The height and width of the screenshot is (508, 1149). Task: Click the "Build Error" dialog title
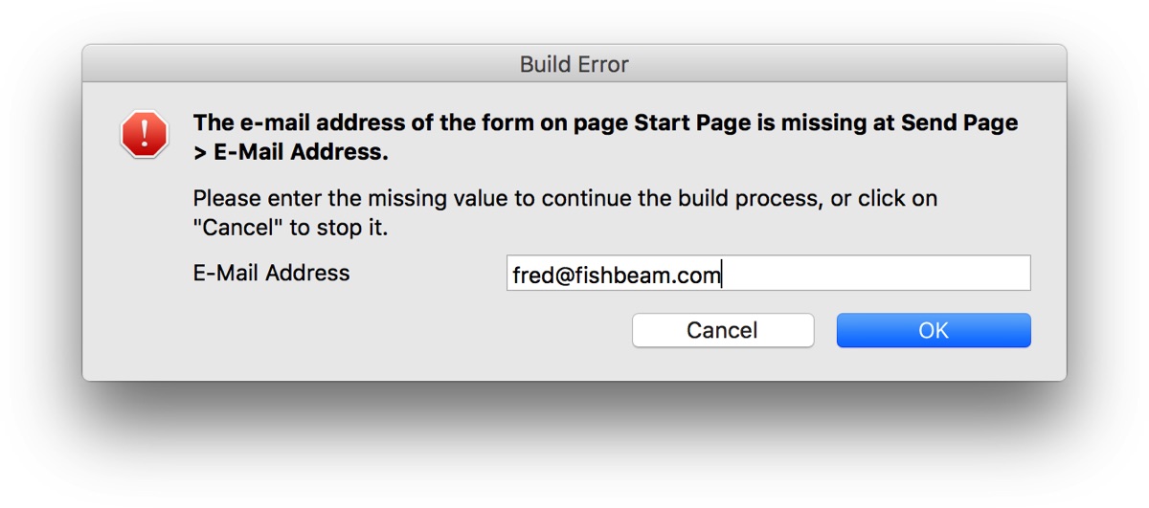click(574, 64)
